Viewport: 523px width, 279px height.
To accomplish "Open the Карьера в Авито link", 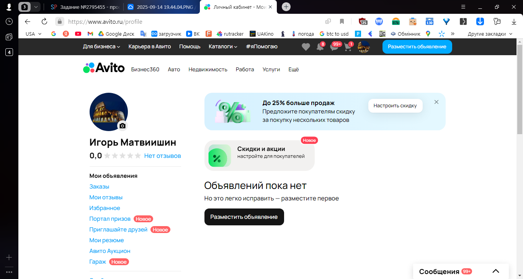I will click(x=150, y=46).
